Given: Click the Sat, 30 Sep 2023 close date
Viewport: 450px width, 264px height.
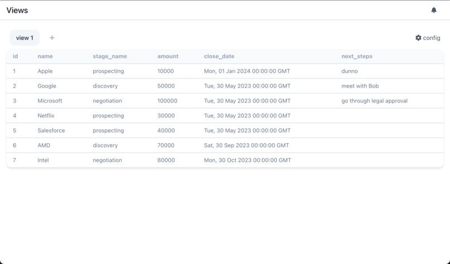Looking at the screenshot, I should (247, 145).
